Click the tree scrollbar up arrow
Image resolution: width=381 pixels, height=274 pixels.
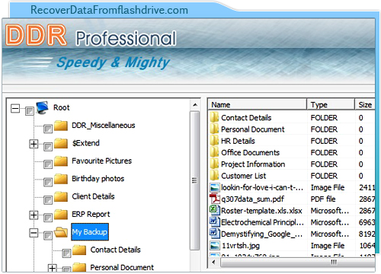pos(195,105)
